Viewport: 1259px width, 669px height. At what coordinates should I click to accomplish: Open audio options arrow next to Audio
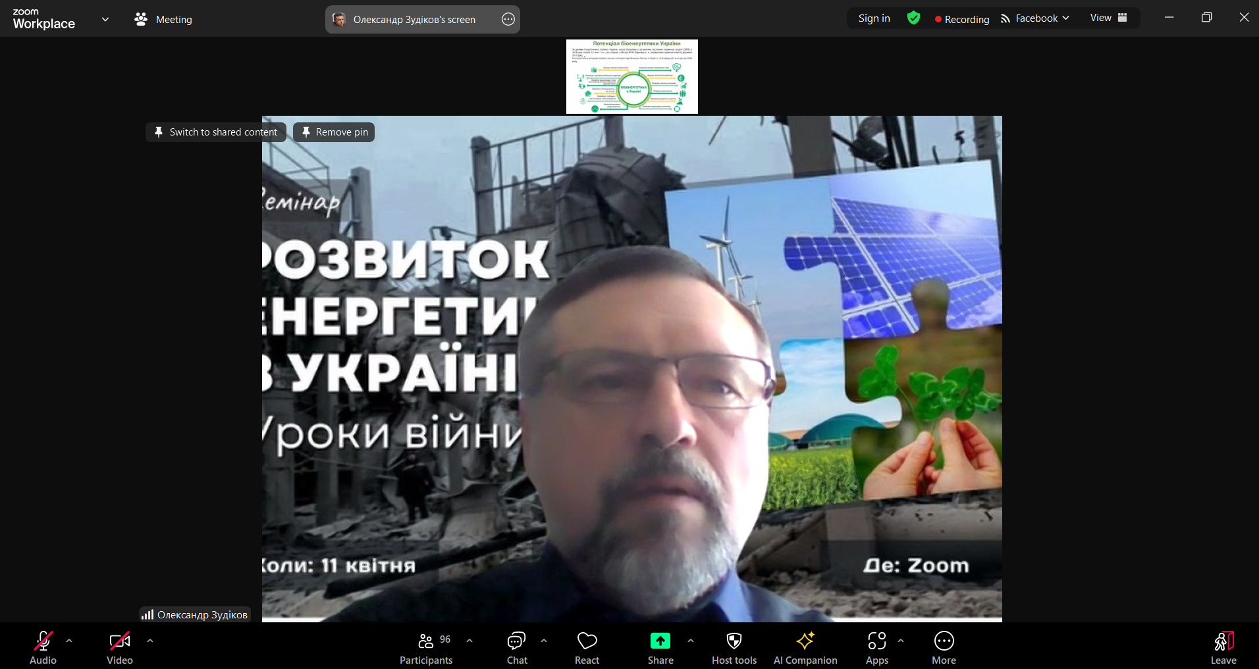[69, 640]
